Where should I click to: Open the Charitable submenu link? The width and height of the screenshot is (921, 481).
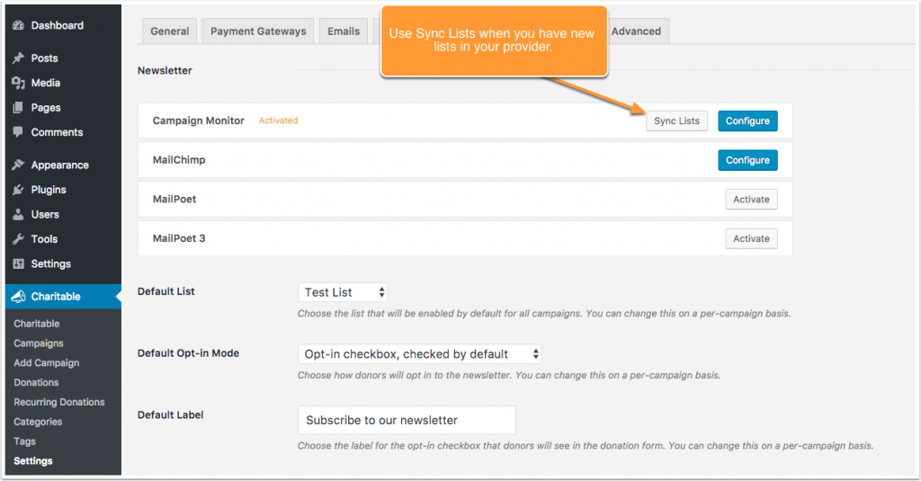tap(36, 324)
